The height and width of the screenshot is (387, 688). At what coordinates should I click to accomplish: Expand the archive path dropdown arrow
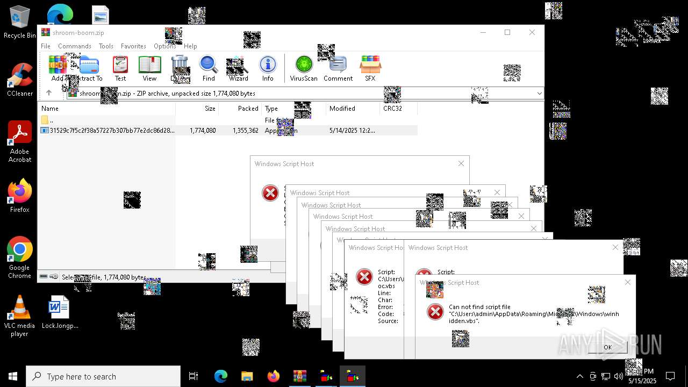539,94
